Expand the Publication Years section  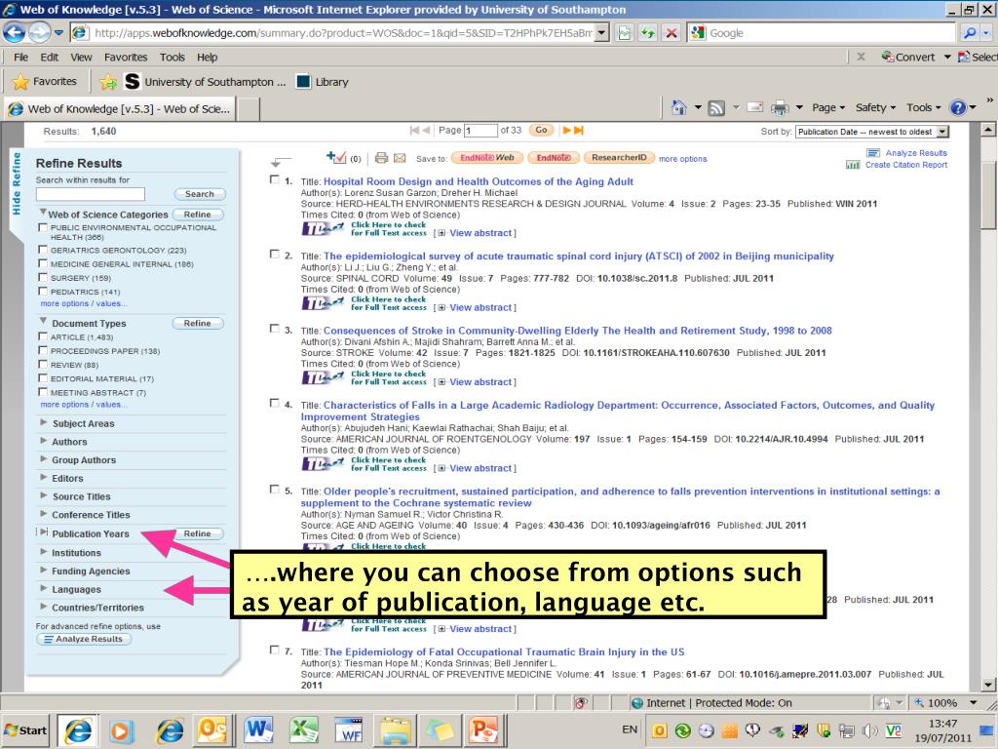[x=43, y=532]
